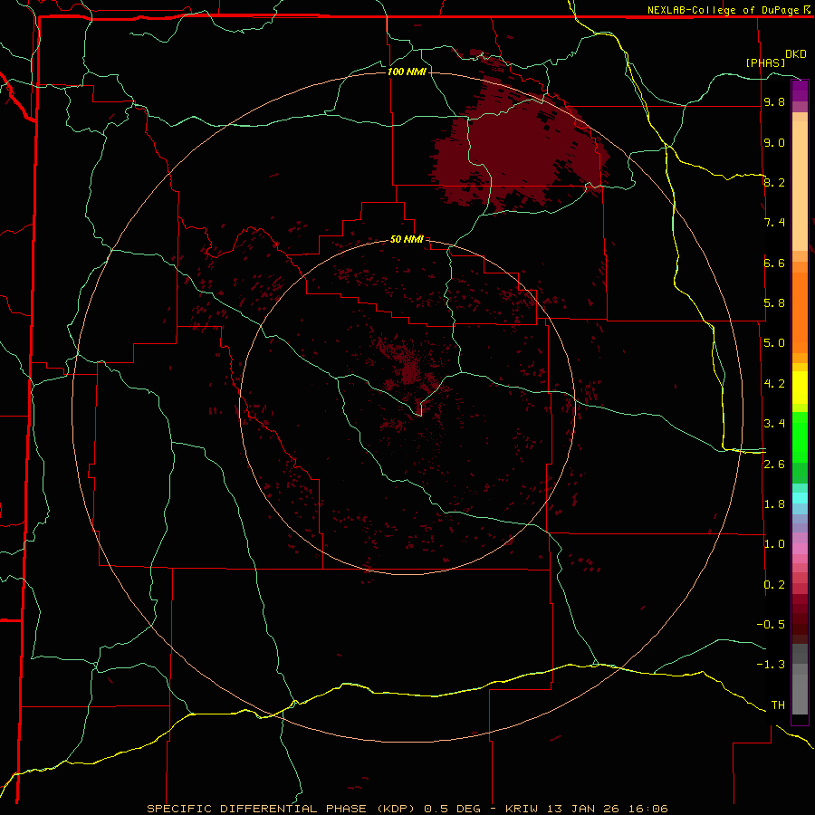Viewport: 815px width, 815px height.
Task: Select the -0.5 legend value
Action: pyautogui.click(x=771, y=625)
